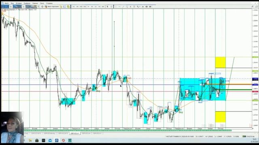Select the upper yellow rectangle on chart
The image size is (259, 145).
coord(220,62)
